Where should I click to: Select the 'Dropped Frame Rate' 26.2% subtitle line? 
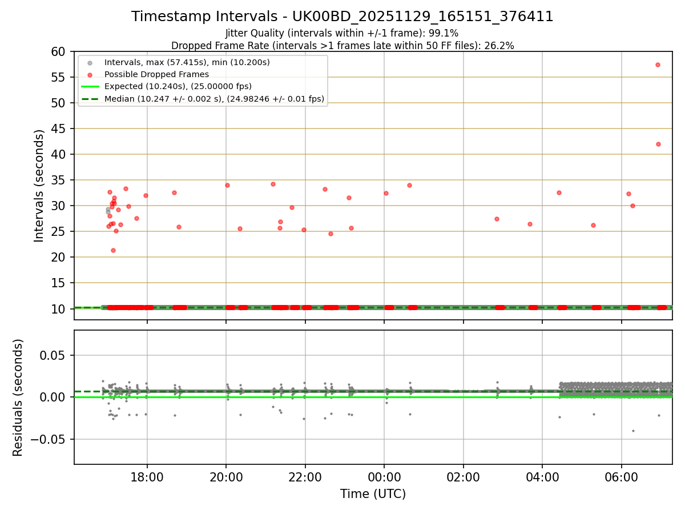[x=342, y=46]
